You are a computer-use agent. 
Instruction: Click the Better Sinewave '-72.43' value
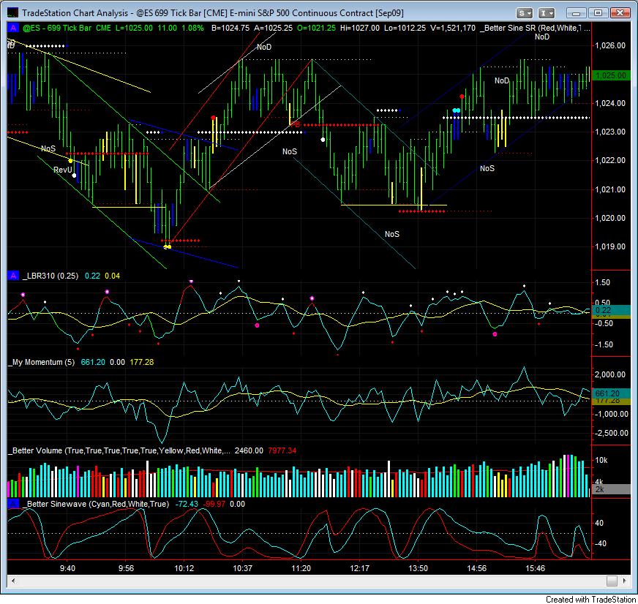187,504
